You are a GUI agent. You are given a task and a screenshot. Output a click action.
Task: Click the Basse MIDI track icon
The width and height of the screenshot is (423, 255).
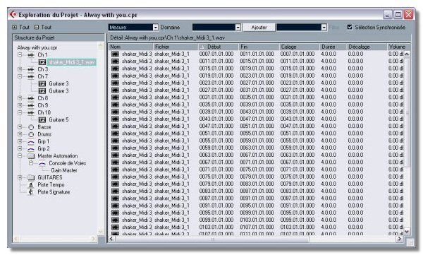[x=31, y=127]
